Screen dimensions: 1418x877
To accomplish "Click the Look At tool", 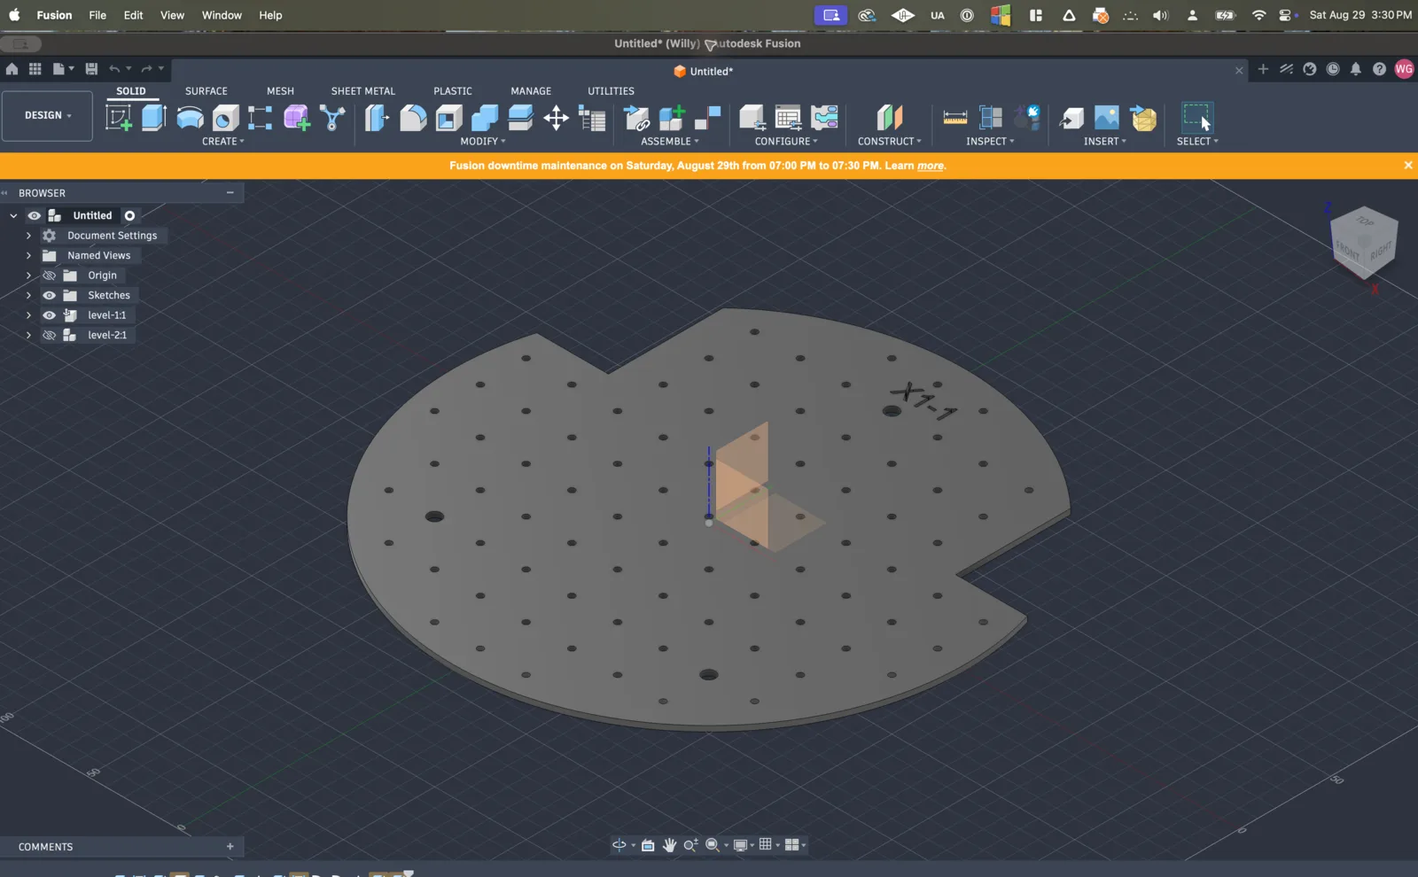I will click(648, 845).
